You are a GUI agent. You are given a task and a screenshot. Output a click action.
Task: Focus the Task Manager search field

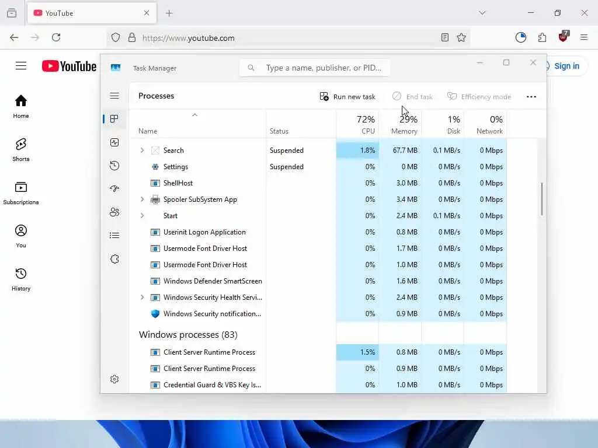click(315, 68)
